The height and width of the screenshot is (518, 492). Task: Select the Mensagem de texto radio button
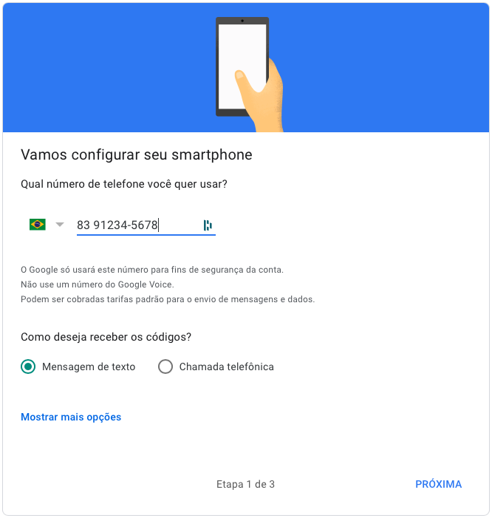tap(28, 367)
